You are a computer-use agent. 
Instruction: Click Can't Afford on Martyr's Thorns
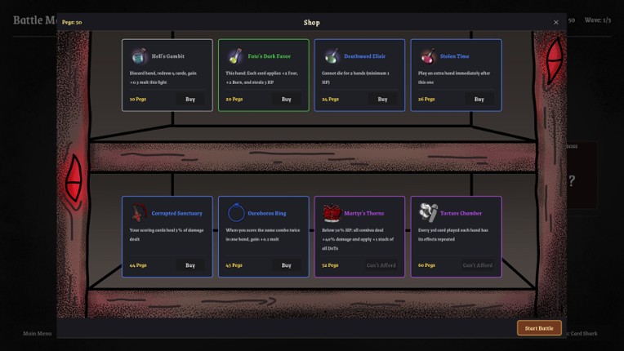coord(381,265)
